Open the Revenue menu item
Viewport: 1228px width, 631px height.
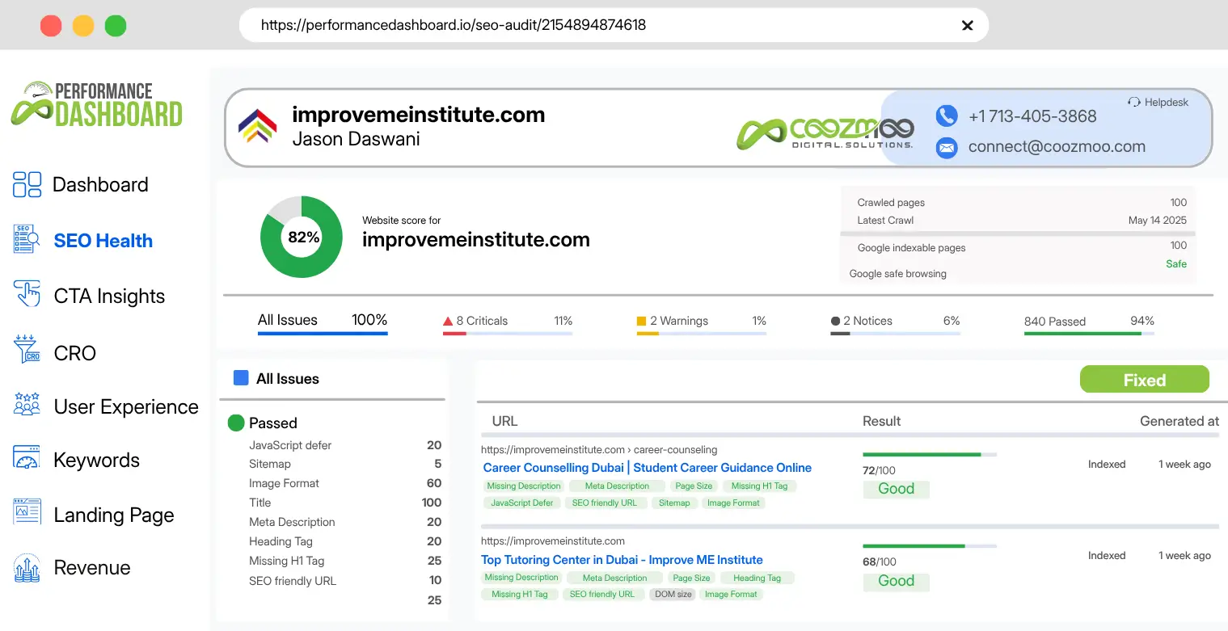pos(92,567)
